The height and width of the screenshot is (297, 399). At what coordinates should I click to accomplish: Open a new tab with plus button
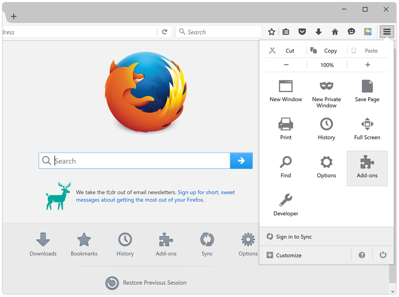14,16
